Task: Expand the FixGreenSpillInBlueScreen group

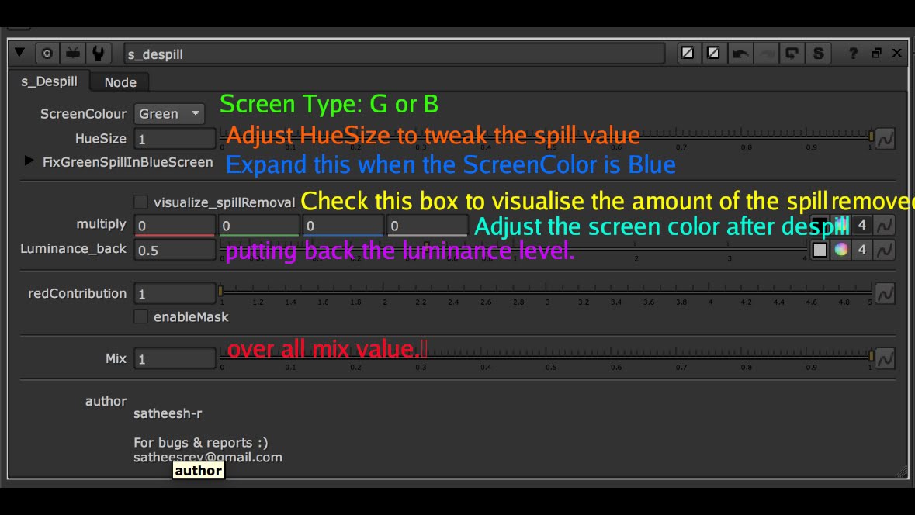Action: tap(29, 161)
